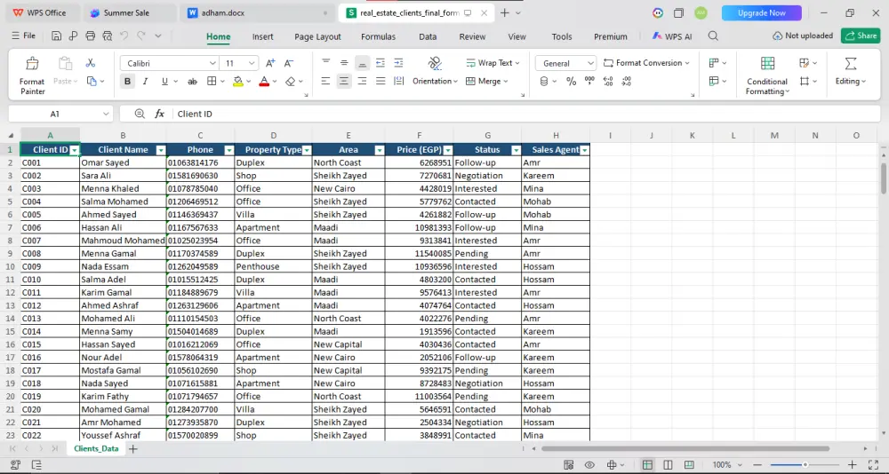The height and width of the screenshot is (474, 889).
Task: Switch to the adham.docx document tab
Action: (258, 12)
